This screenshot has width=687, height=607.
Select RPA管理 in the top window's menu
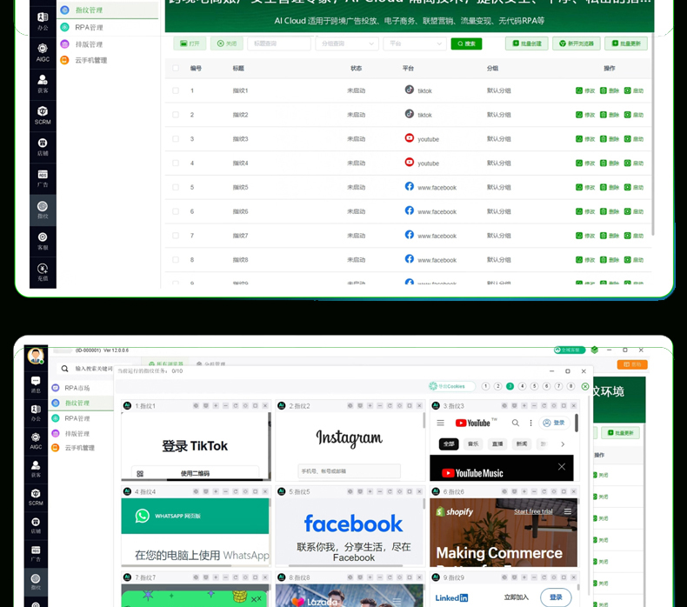[89, 28]
